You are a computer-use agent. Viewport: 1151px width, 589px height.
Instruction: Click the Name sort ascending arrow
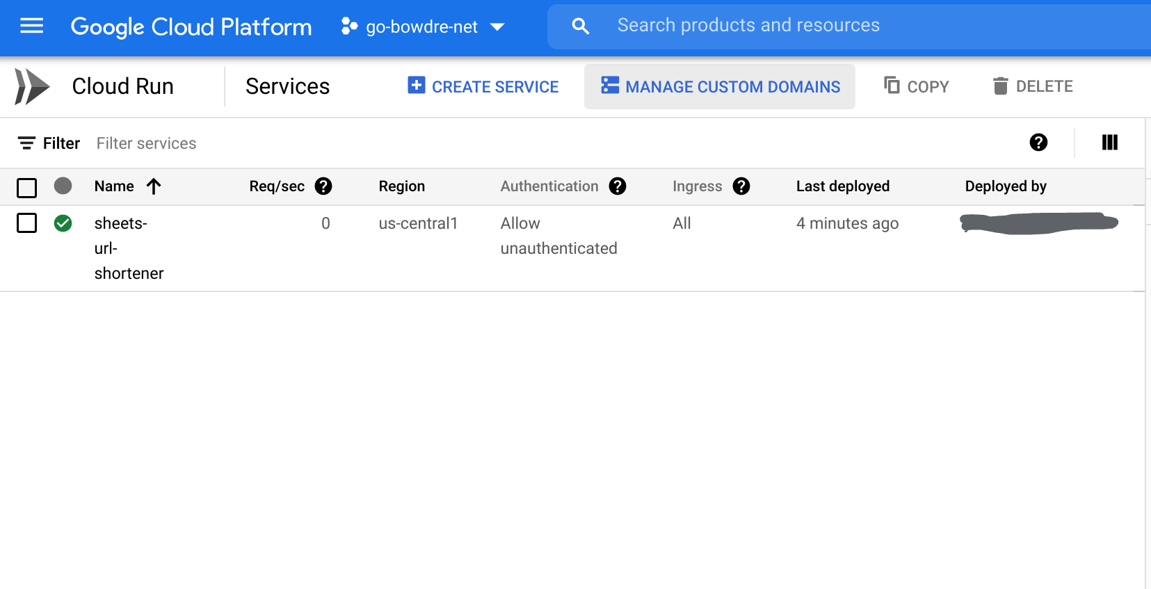154,186
